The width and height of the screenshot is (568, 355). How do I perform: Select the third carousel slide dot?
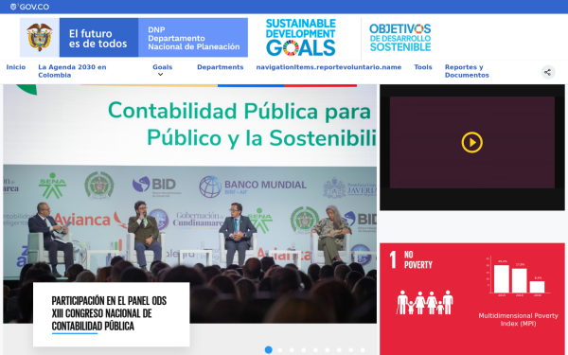(x=292, y=350)
